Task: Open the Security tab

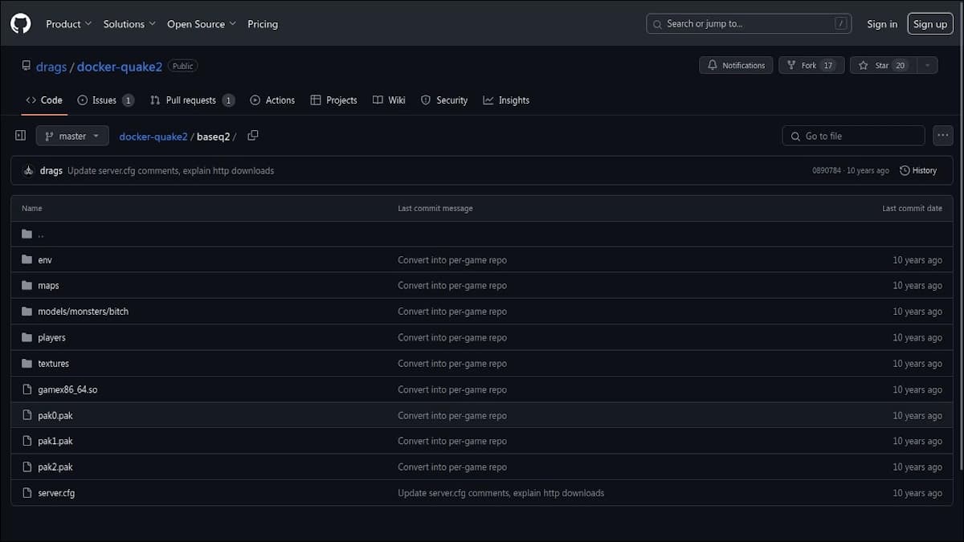Action: click(x=444, y=100)
